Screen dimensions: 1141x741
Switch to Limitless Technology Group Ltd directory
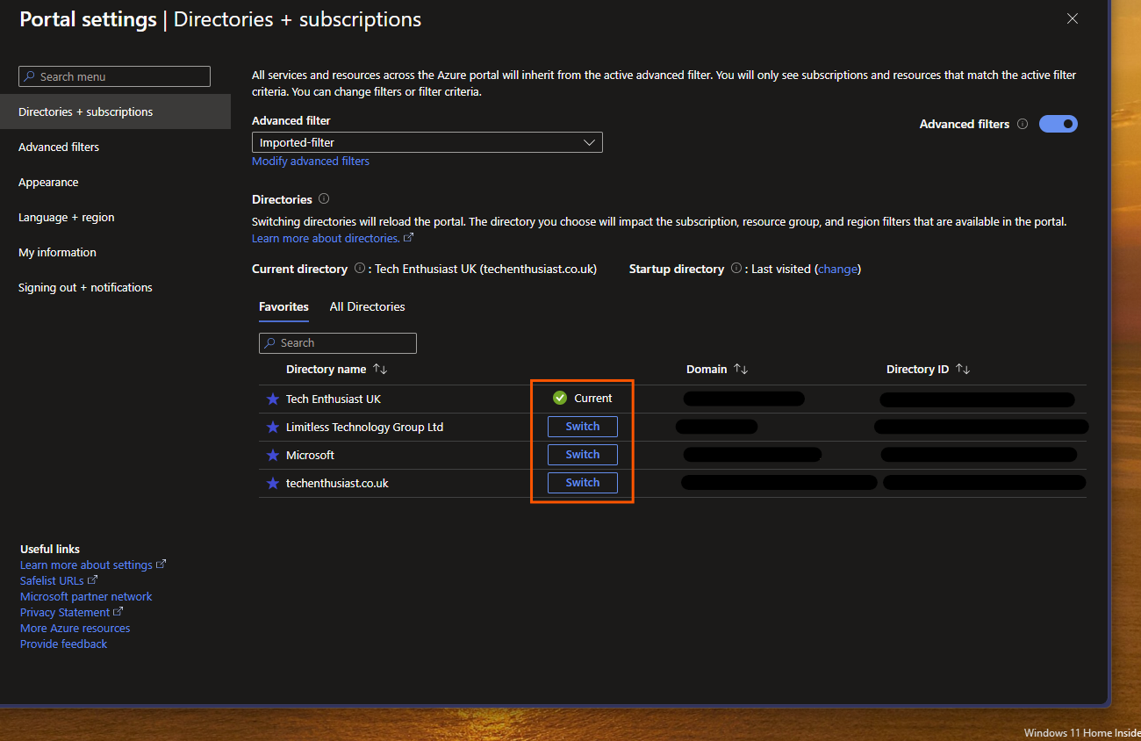[x=583, y=427]
